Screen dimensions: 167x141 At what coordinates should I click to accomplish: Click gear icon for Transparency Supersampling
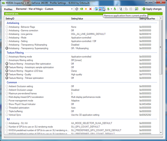[x=7, y=48]
